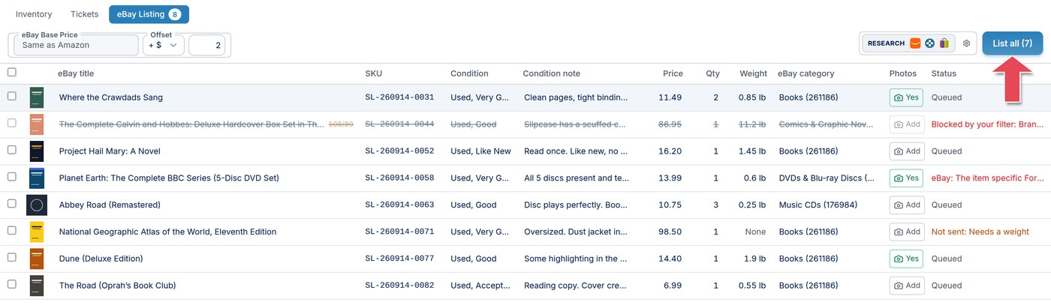Click Add photos for Project Hail Mary
1051x308 pixels.
[x=907, y=151]
